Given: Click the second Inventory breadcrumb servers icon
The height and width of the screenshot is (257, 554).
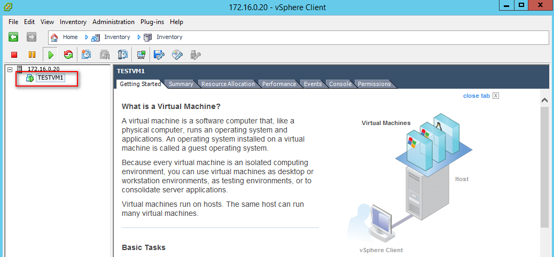Looking at the screenshot, I should pos(147,37).
